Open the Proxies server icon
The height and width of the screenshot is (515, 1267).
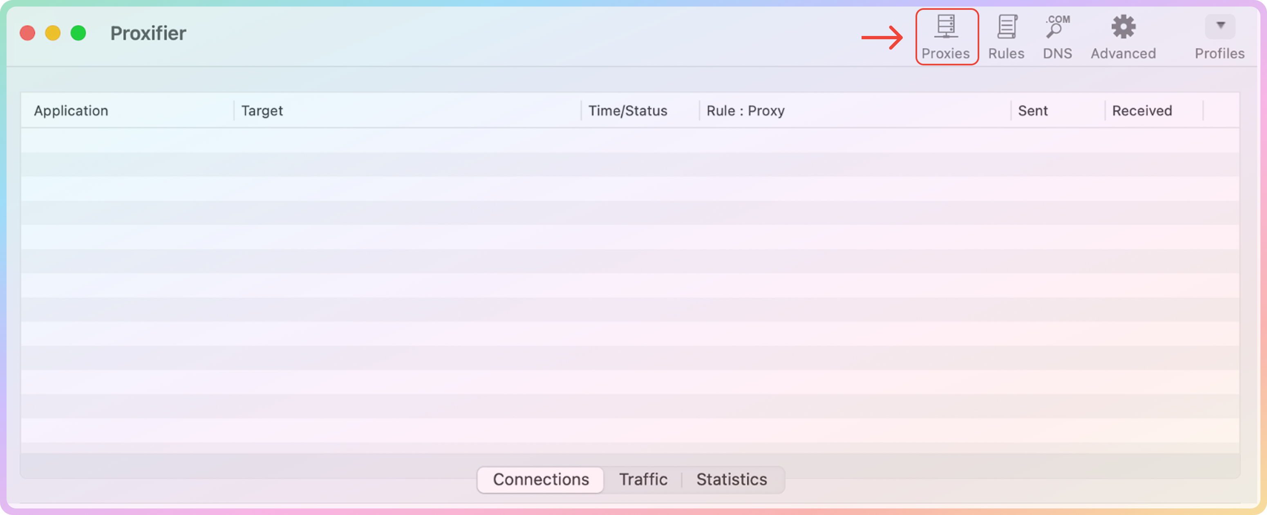coord(946,27)
